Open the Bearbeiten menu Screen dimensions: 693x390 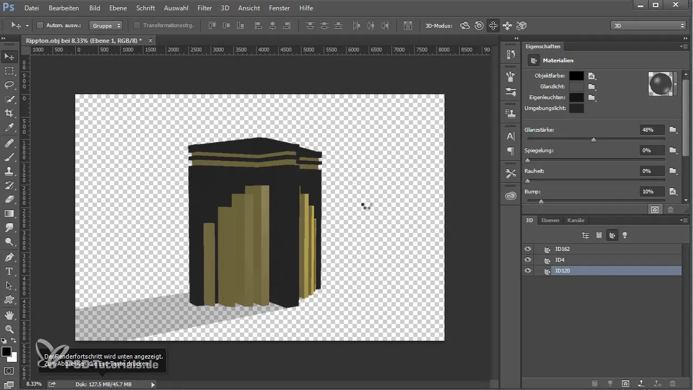pos(64,8)
